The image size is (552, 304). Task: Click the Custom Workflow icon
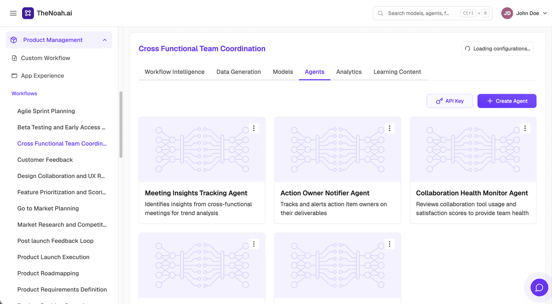click(14, 58)
